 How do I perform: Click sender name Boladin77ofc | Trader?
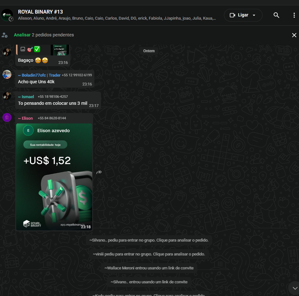[x=39, y=75]
